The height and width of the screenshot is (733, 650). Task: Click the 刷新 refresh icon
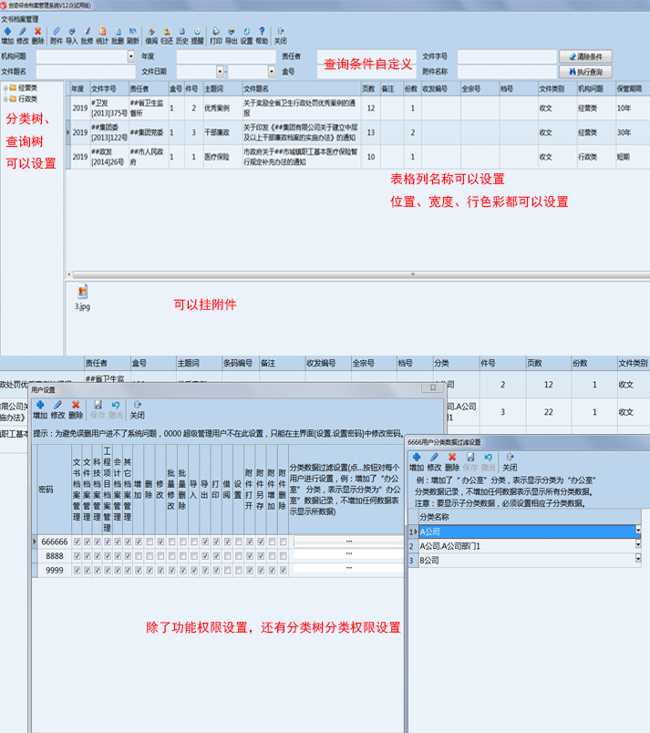(133, 31)
